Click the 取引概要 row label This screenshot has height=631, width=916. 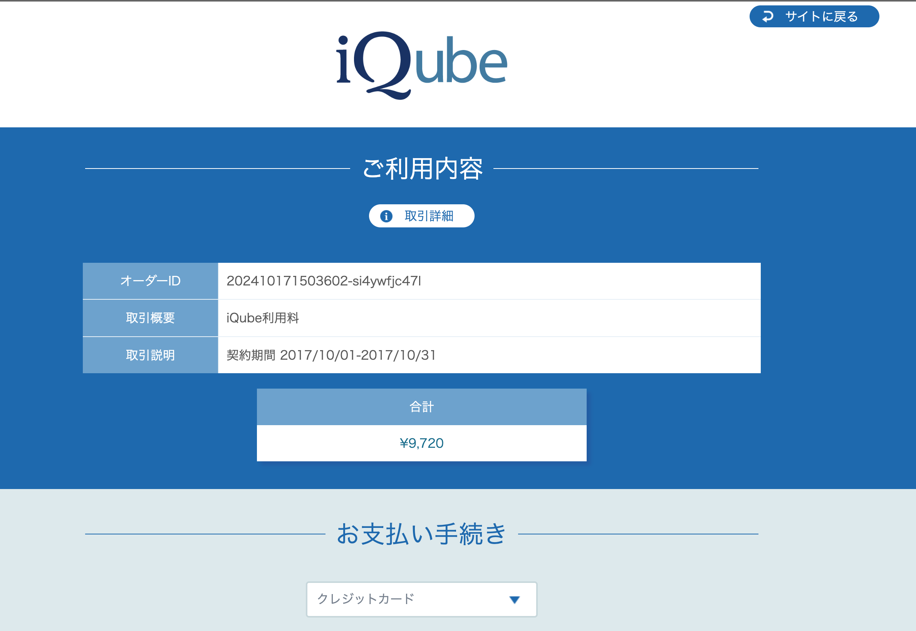150,317
